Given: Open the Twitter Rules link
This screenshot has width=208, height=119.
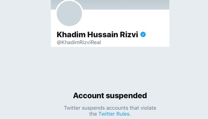Looking at the screenshot, I should click(114, 114).
